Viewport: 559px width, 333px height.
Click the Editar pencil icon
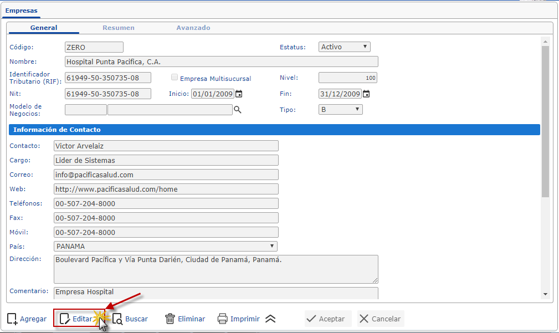pos(65,319)
